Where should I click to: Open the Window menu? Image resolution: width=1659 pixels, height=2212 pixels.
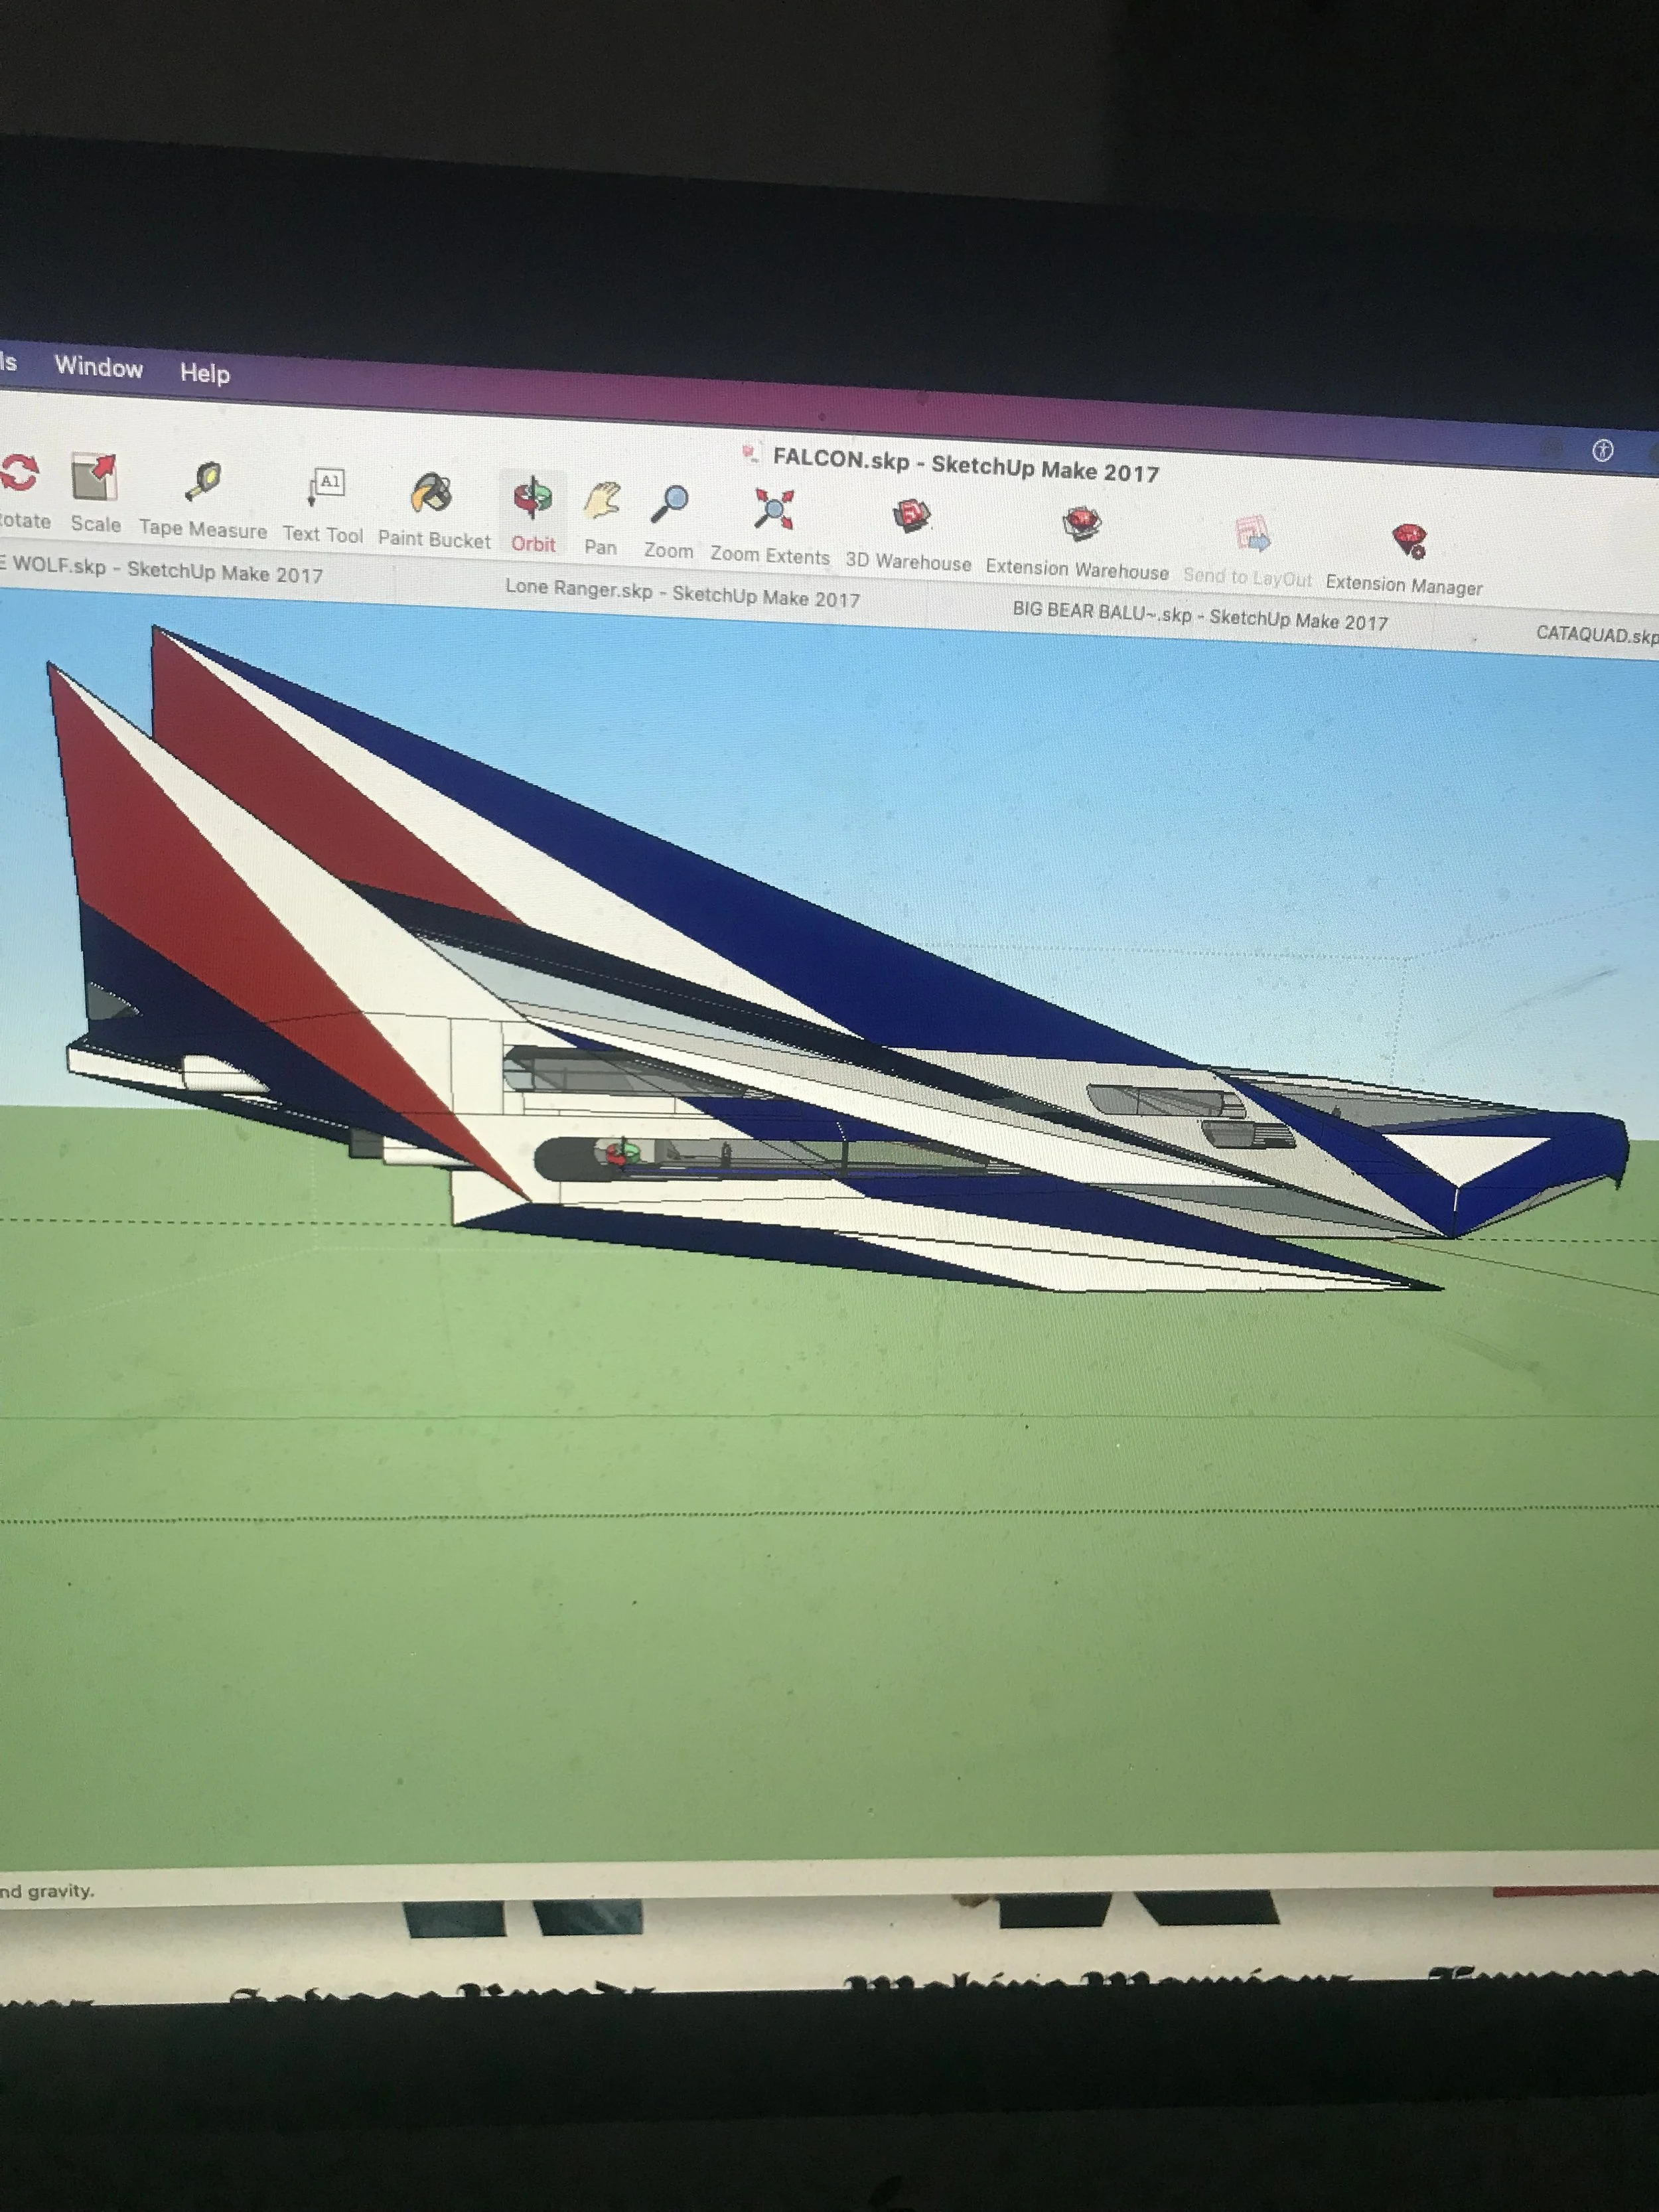tap(98, 367)
